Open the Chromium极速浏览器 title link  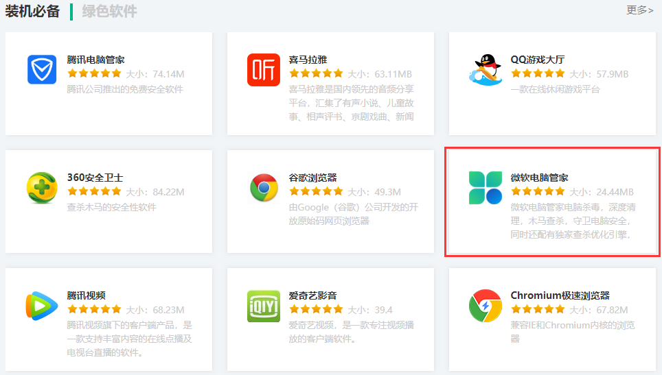[x=560, y=295]
